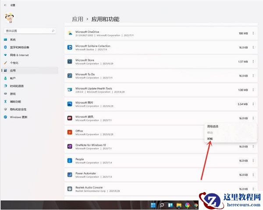Screen dimensions: 263x210
Task: Select the Realtek Audio Console icon
Action: (70, 189)
